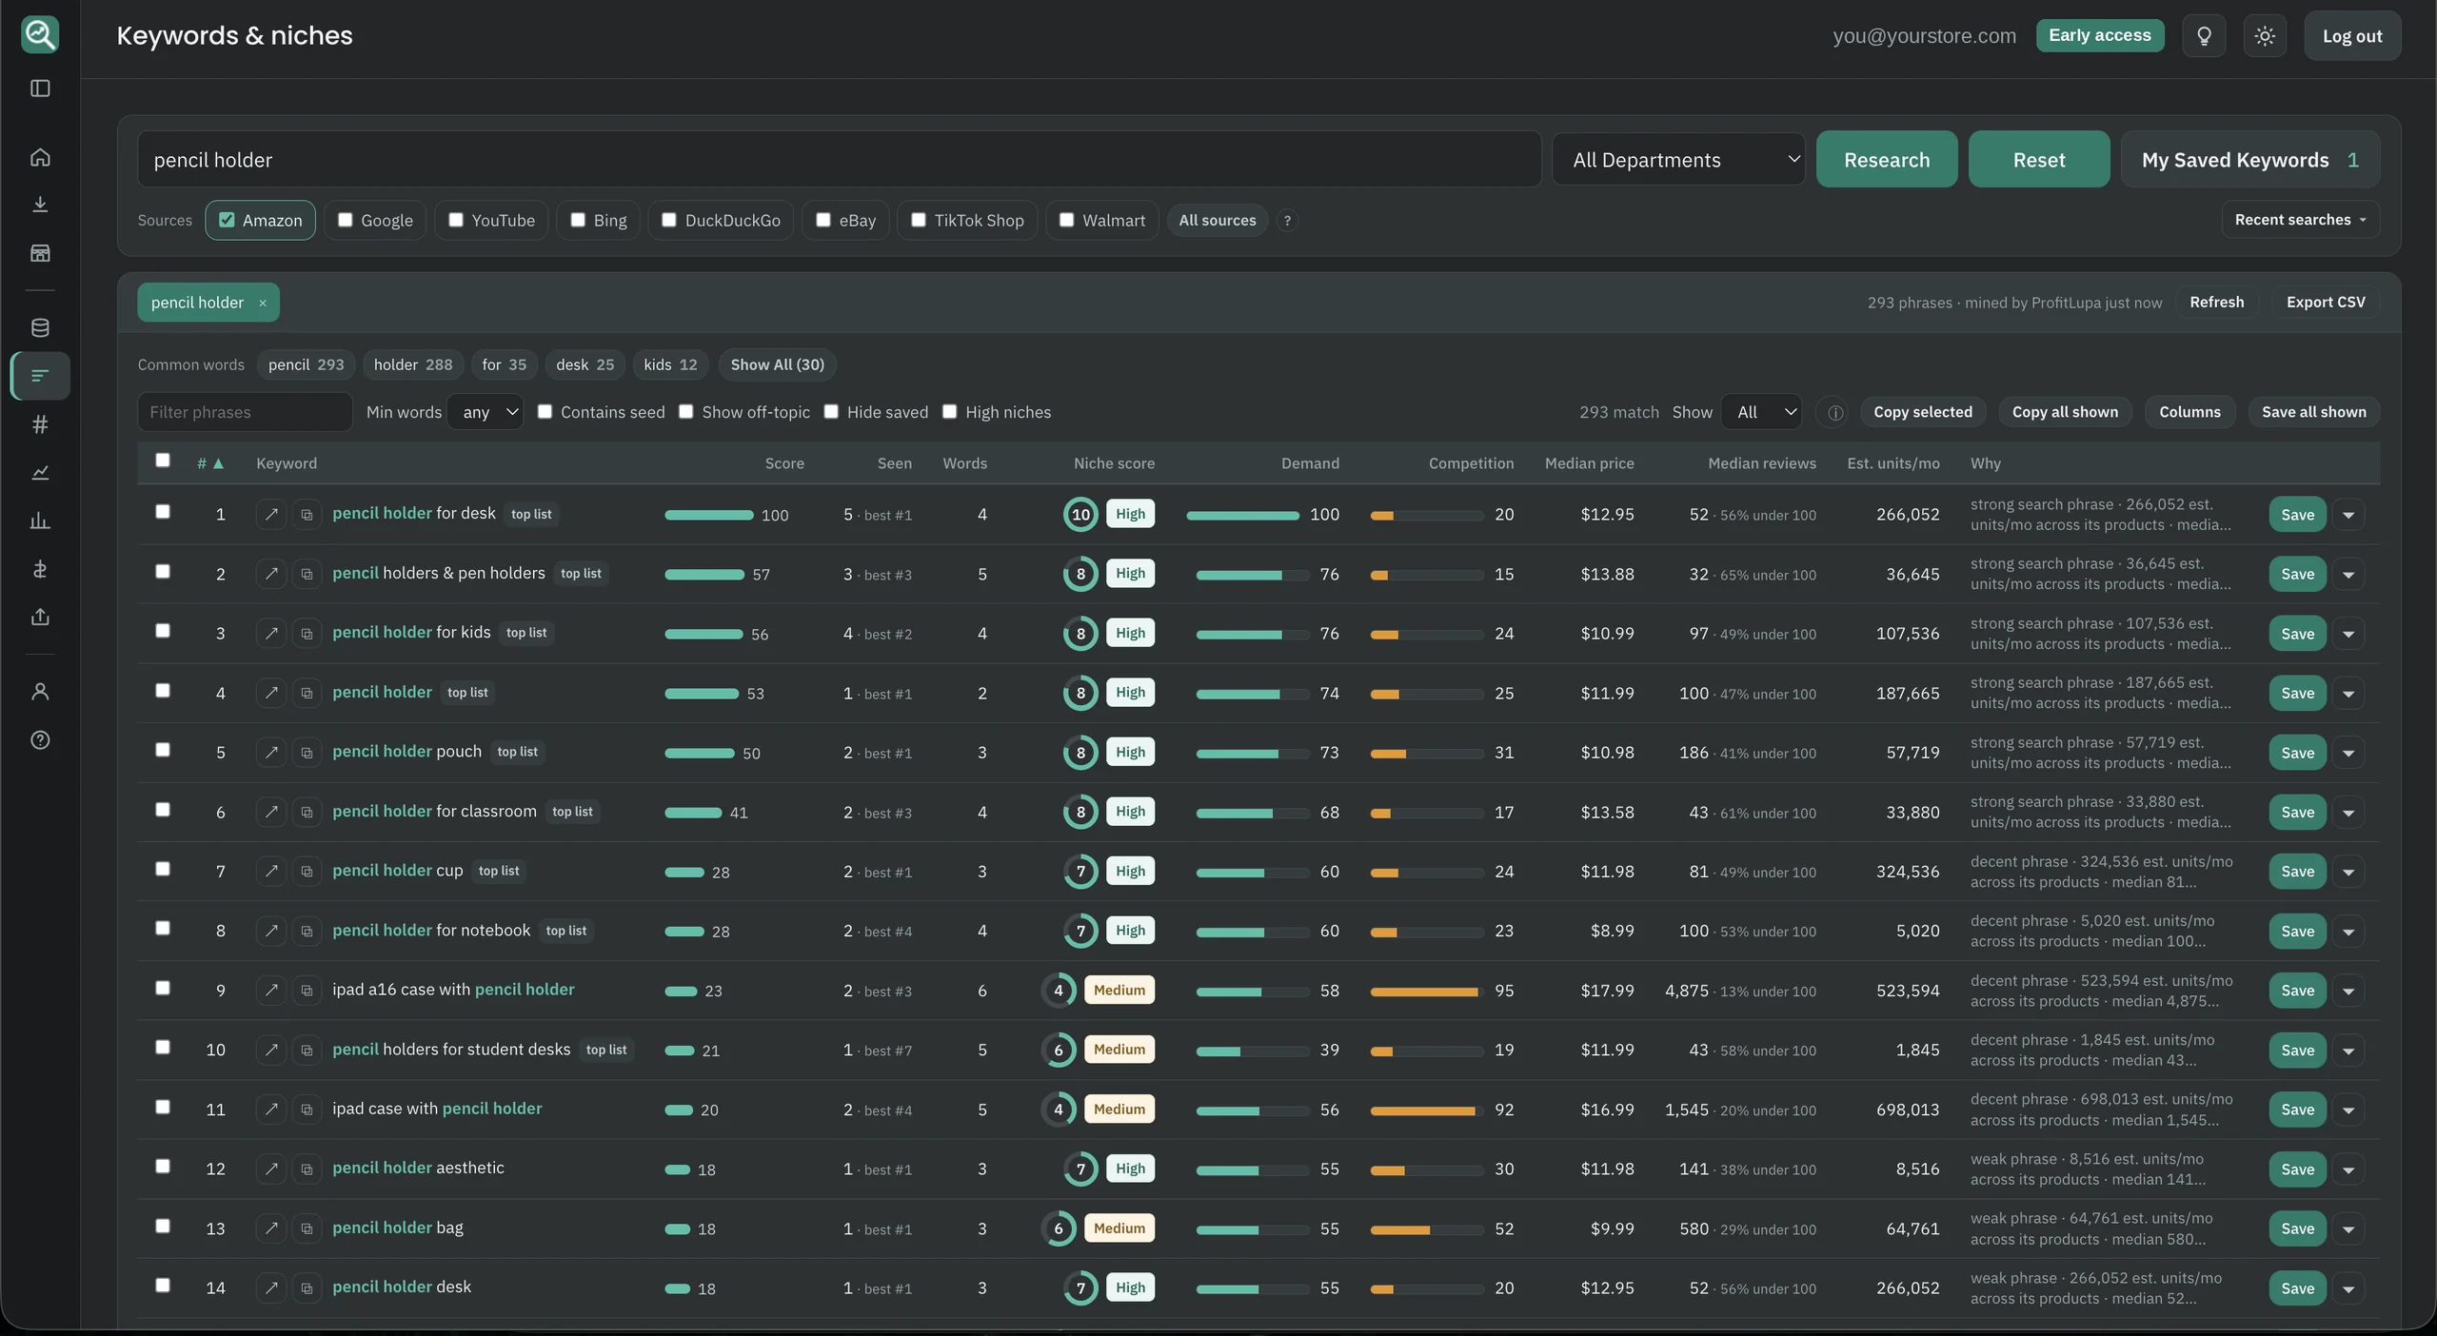Sort by the Competition column header

pos(1471,463)
